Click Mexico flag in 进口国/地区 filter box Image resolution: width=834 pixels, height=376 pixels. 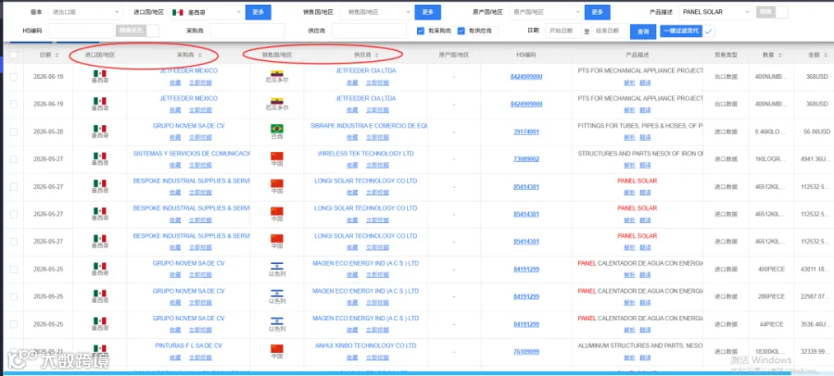pos(179,12)
